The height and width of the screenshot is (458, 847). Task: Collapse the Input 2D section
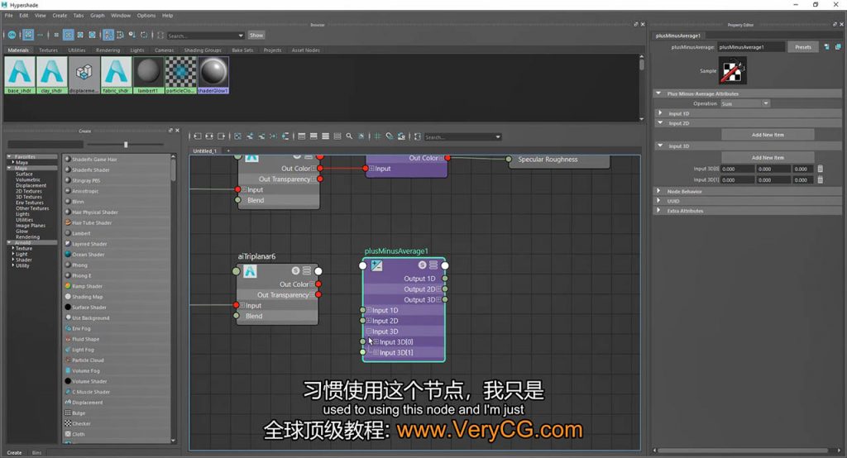tap(660, 123)
